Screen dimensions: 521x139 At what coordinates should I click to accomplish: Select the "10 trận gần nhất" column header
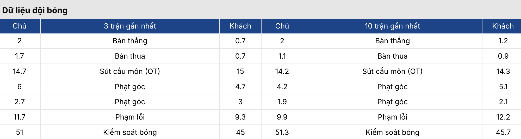pyautogui.click(x=392, y=26)
